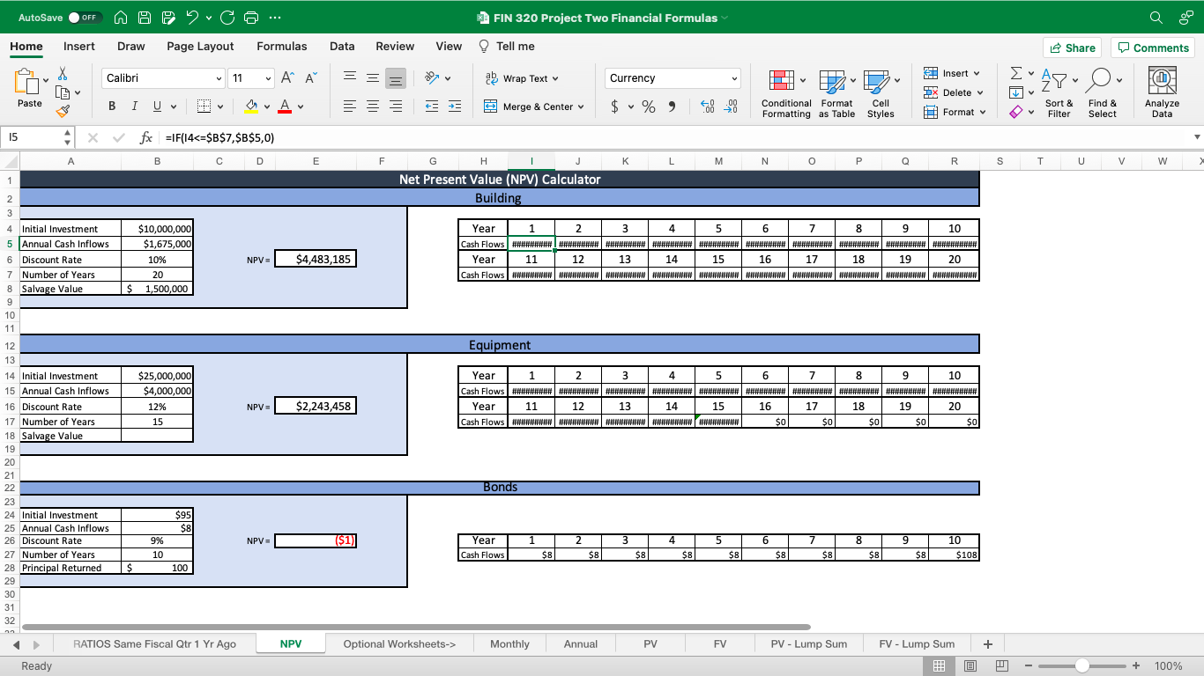Switch to Page Break Preview in status bar
Screen dimensions: 1204x676
coord(1002,666)
